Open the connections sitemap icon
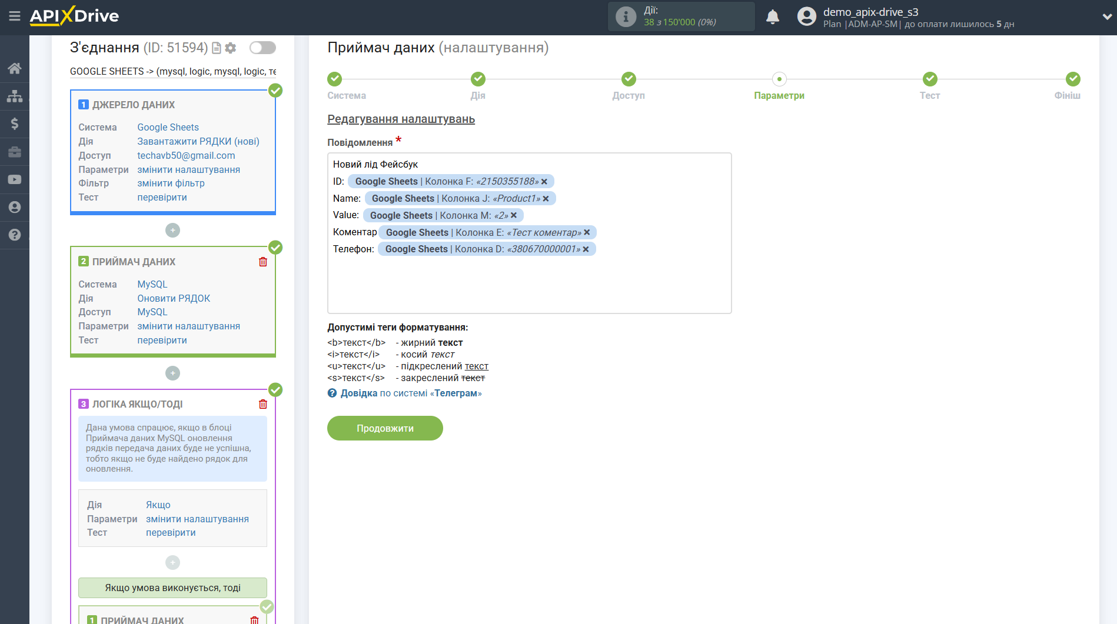1117x624 pixels. click(15, 96)
